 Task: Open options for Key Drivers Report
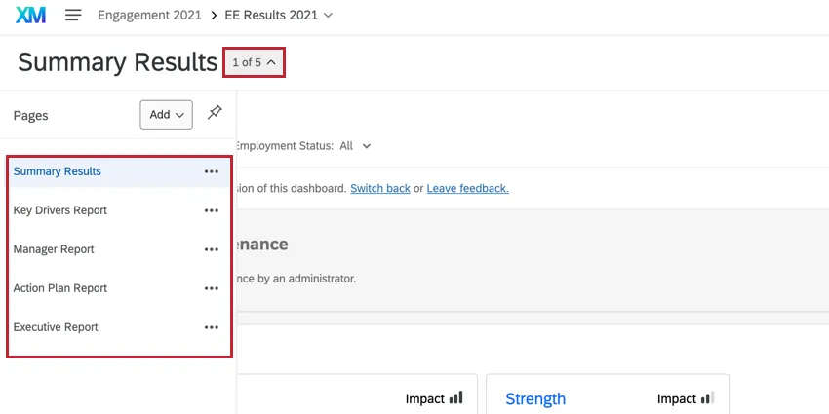tap(211, 210)
